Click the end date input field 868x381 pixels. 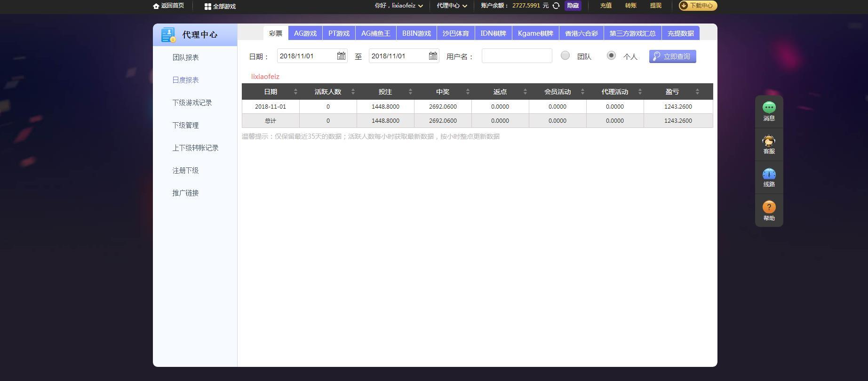[404, 56]
